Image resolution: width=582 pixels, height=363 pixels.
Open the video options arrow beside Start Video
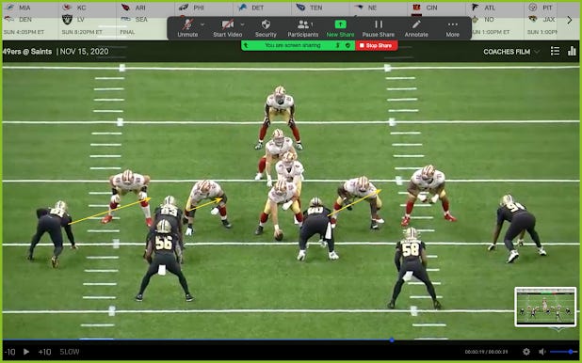[x=242, y=24]
